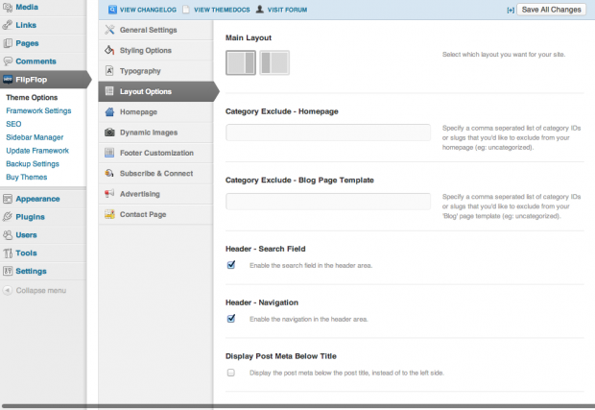
Task: Open the Subscribe & Connect tab
Action: tap(155, 173)
